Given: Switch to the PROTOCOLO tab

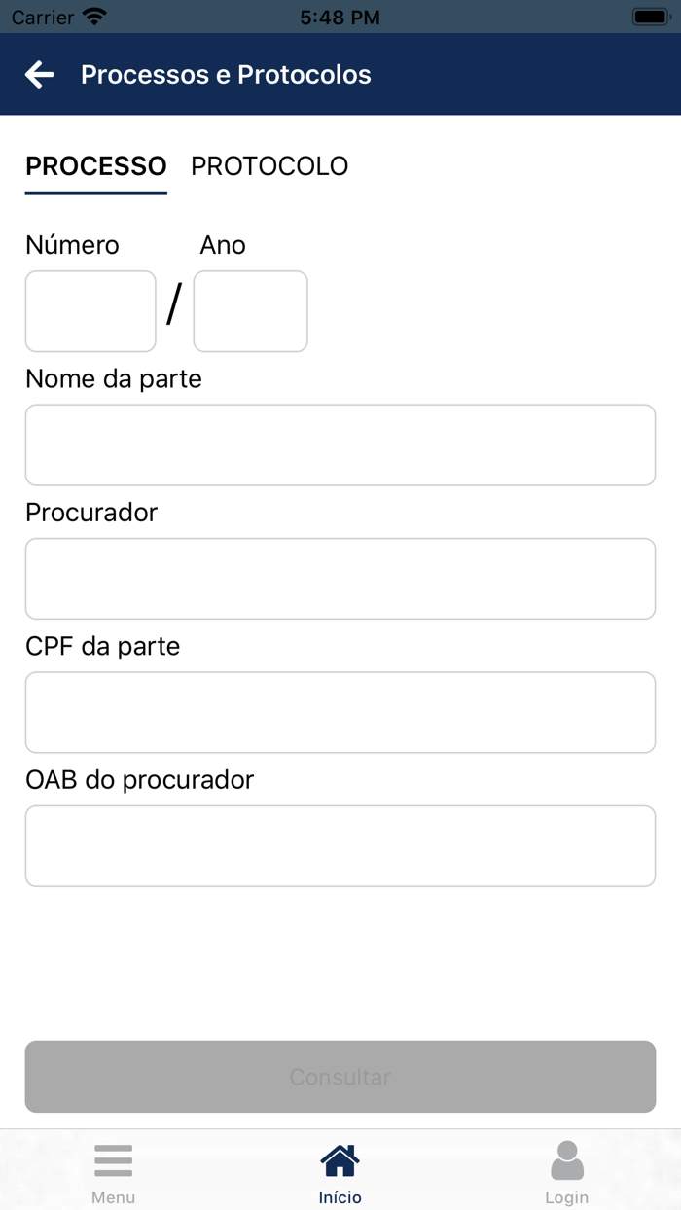Looking at the screenshot, I should click(269, 166).
